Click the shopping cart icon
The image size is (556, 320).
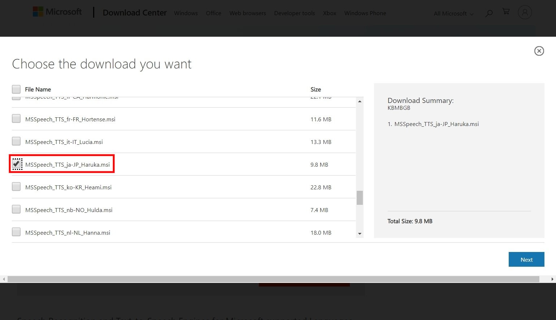pyautogui.click(x=506, y=11)
